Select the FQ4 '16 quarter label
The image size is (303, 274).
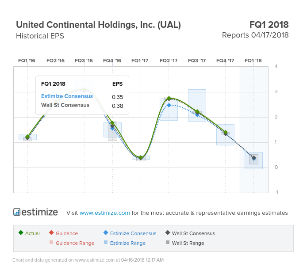[x=112, y=61]
